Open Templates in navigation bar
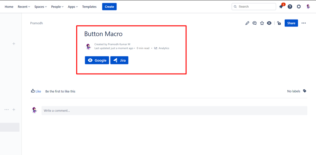The height and width of the screenshot is (155, 316). point(89,7)
